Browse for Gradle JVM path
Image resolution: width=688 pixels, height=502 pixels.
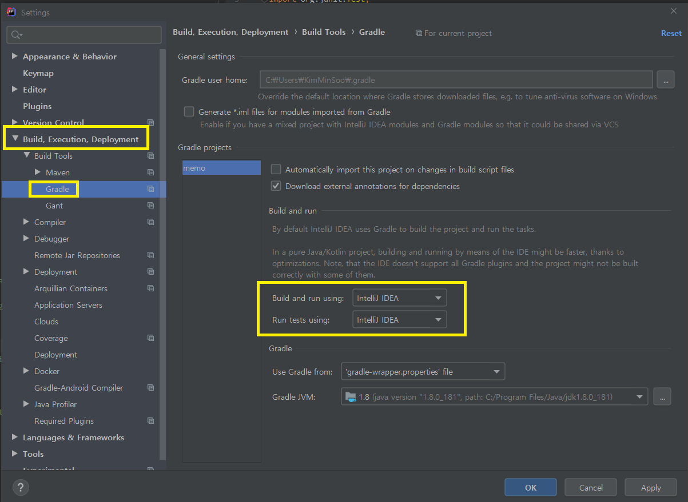[662, 396]
